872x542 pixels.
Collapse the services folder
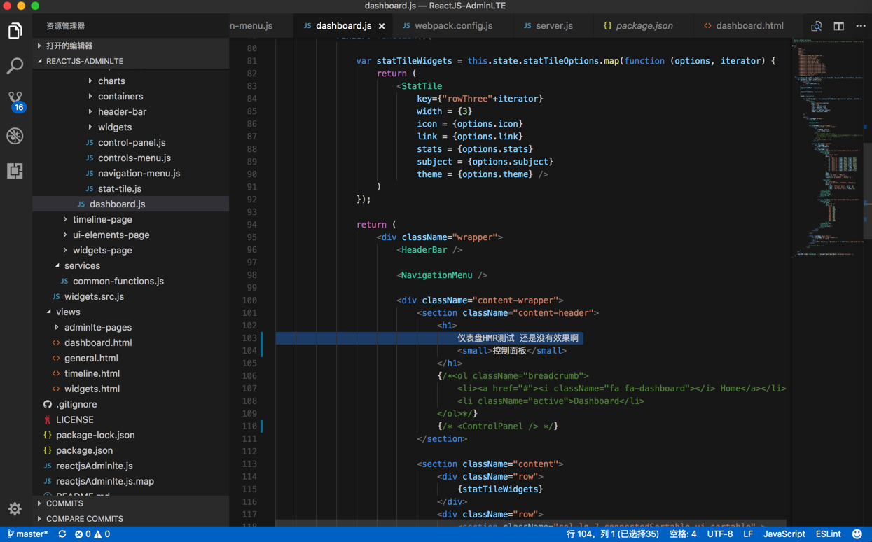[x=81, y=266]
